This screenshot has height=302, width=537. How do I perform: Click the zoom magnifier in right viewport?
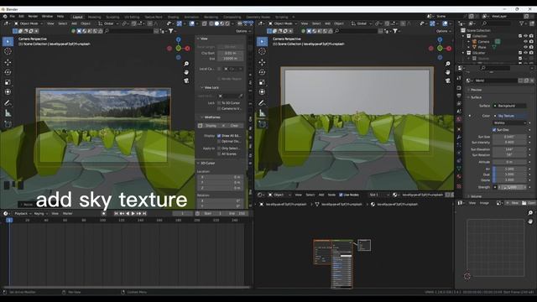click(x=448, y=64)
